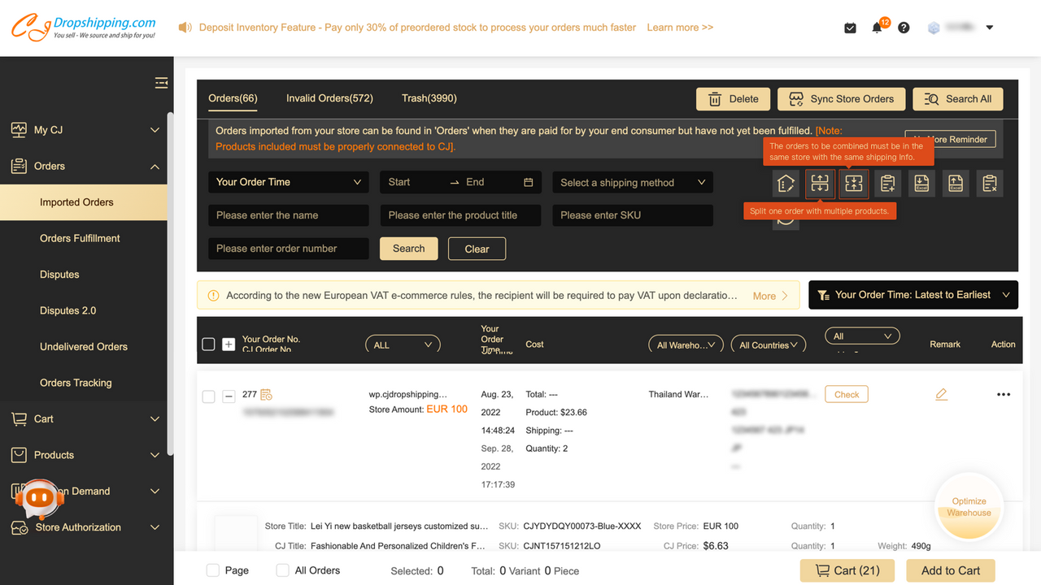Open the Your Order Time dropdown
Image resolution: width=1041 pixels, height=585 pixels.
click(x=288, y=182)
